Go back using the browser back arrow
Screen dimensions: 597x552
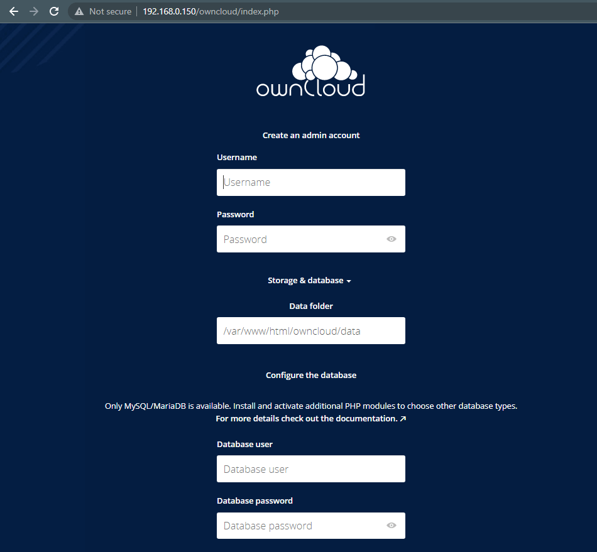[x=14, y=11]
